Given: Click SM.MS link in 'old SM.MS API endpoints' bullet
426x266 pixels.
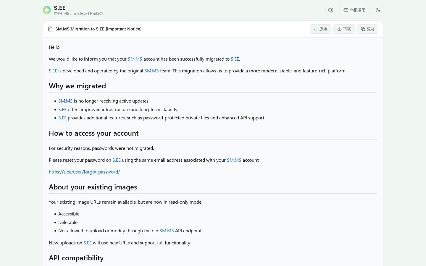Looking at the screenshot, I should (x=167, y=231).
